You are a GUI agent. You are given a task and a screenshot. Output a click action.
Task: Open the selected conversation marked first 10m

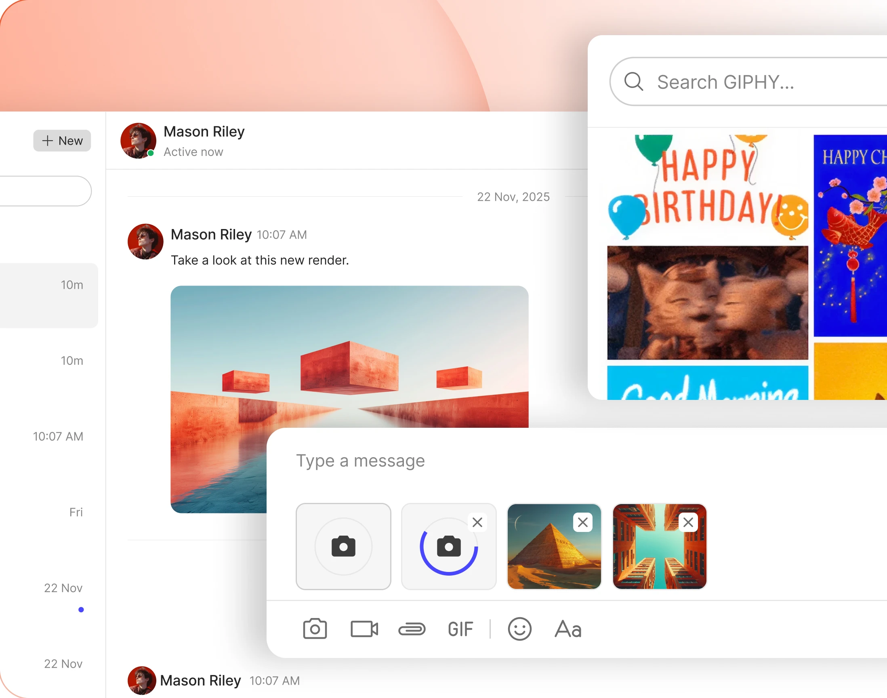coord(49,295)
